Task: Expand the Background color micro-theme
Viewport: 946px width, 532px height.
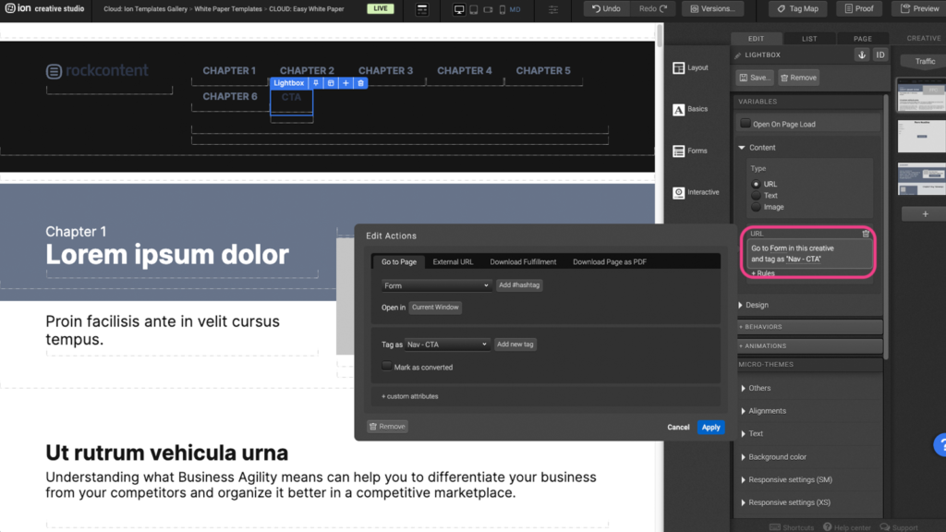Action: click(777, 456)
